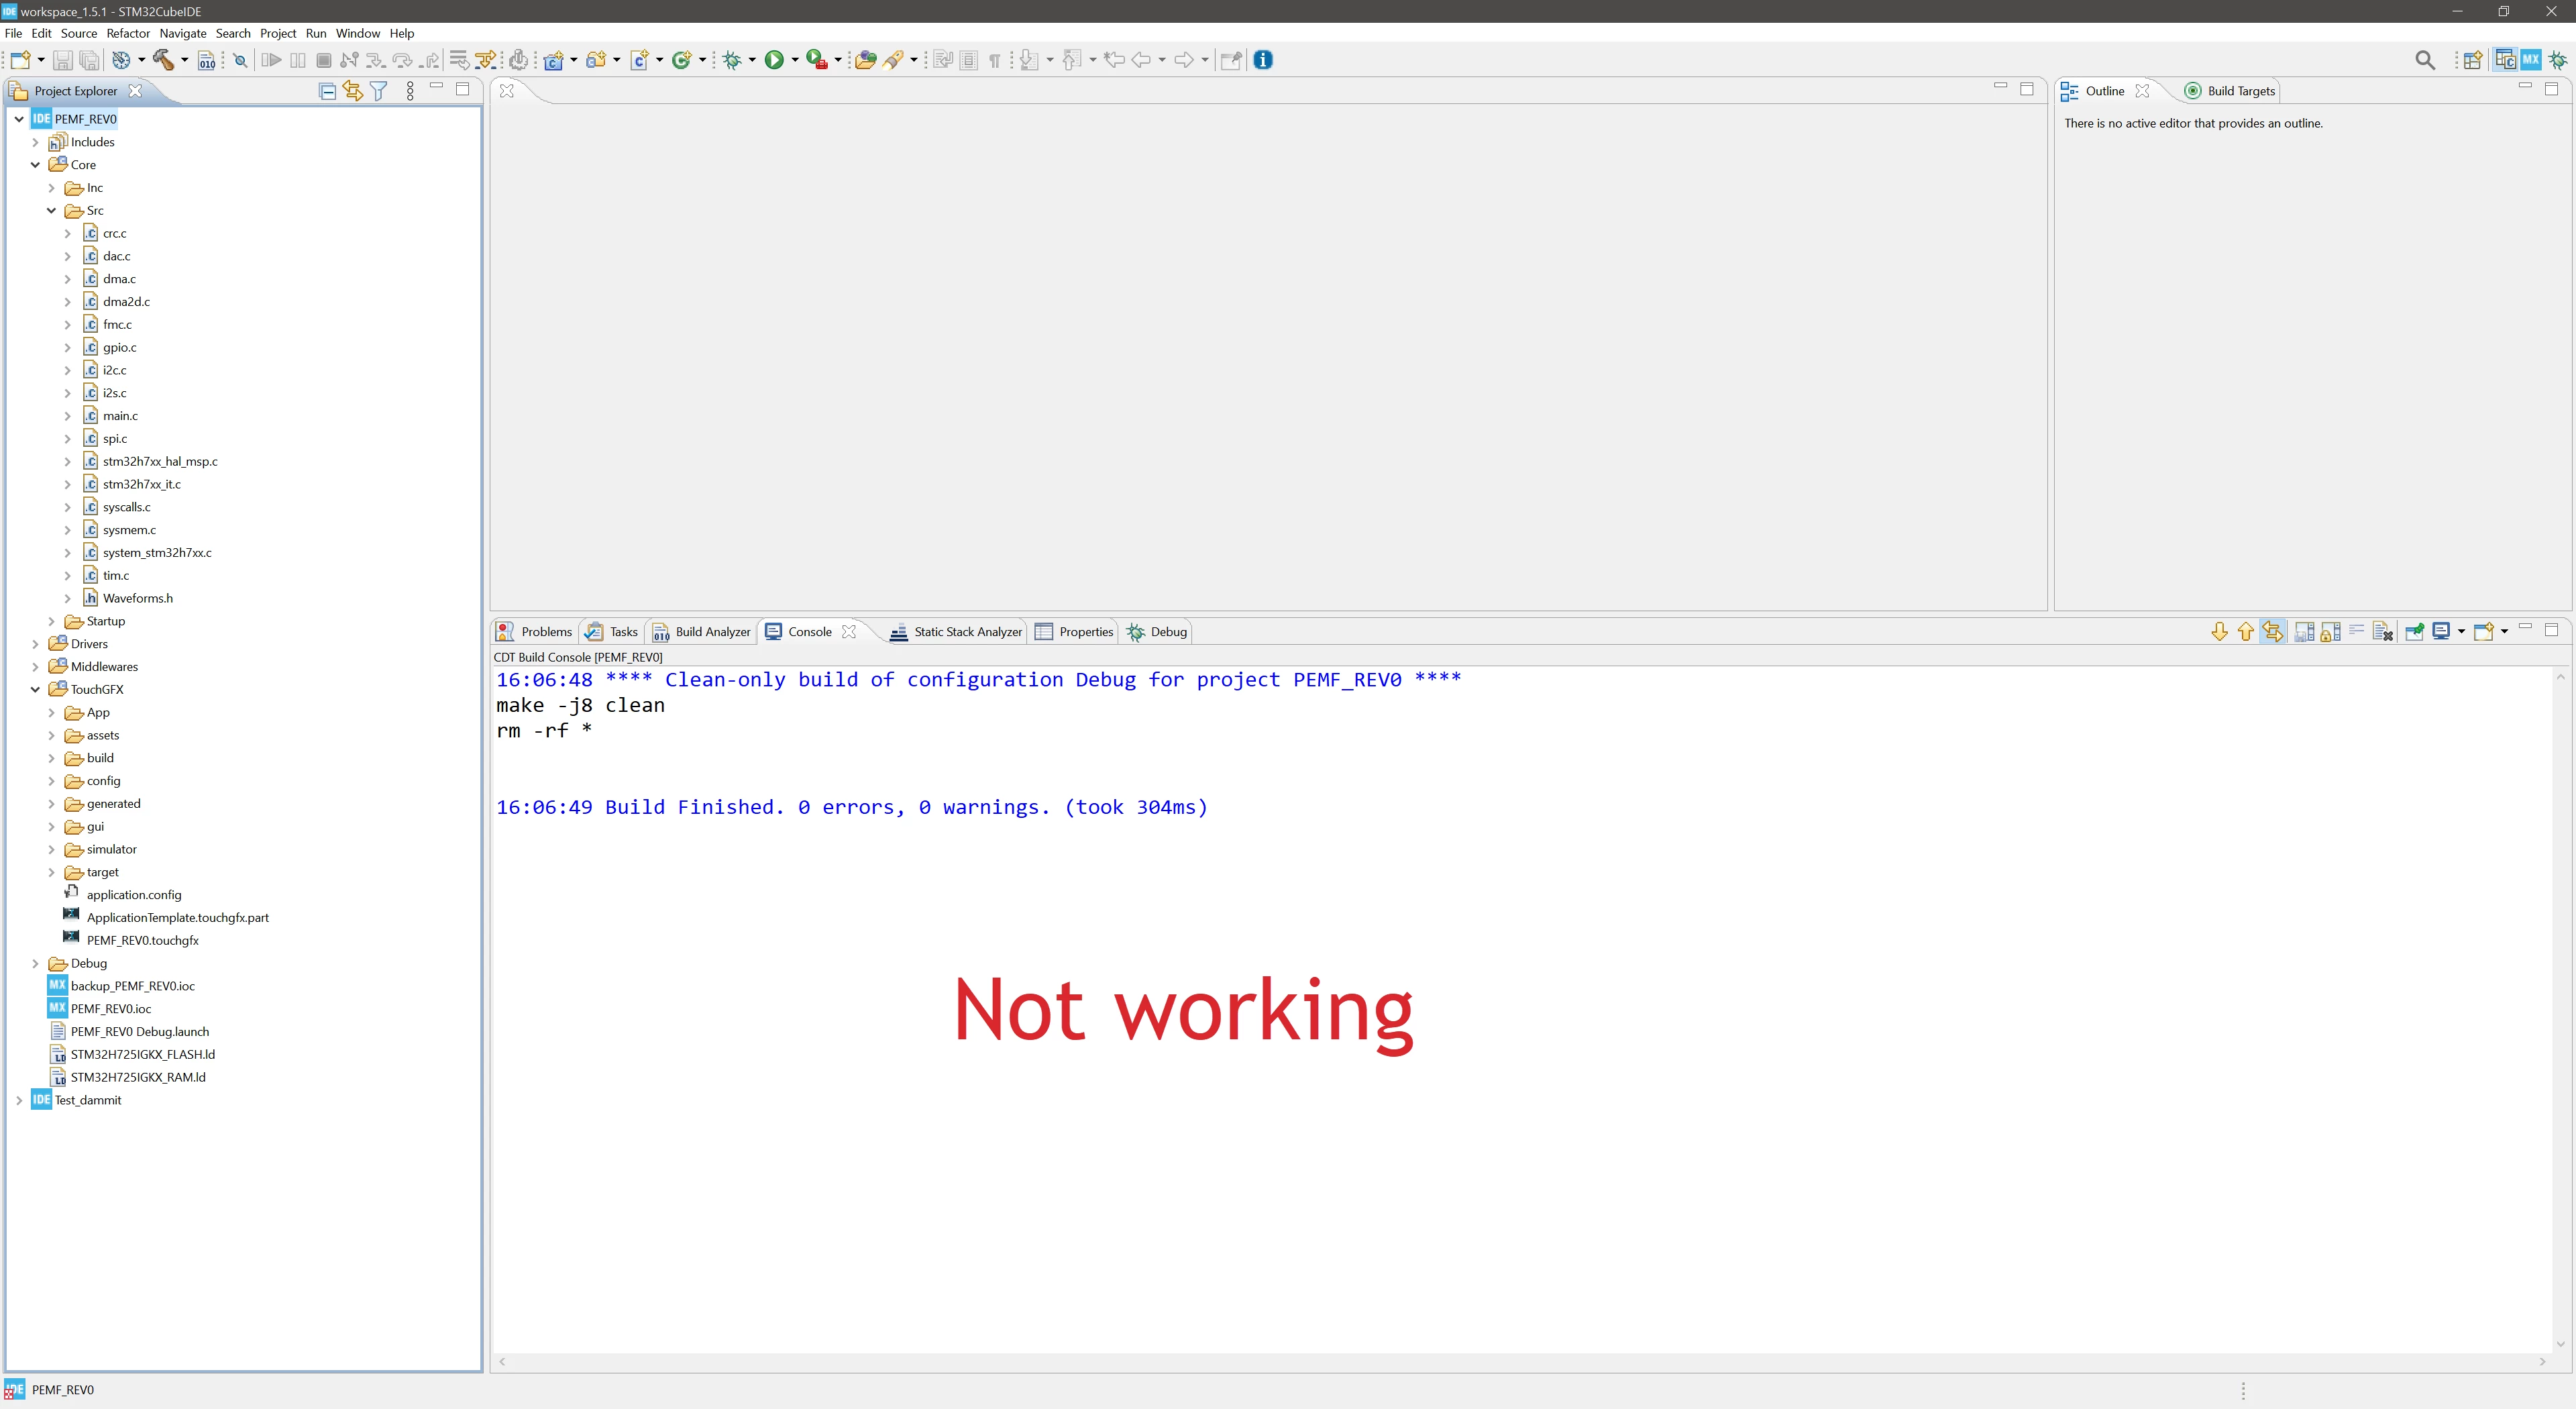Toggle the Scroll Lock console icon
2576x1409 pixels.
2330,632
